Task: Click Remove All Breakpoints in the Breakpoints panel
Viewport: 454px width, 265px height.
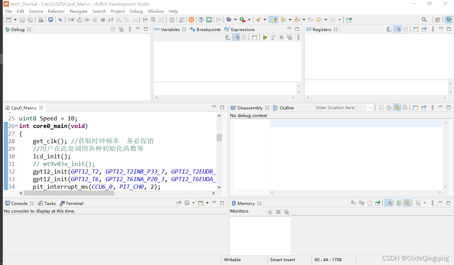Action: [x=289, y=37]
